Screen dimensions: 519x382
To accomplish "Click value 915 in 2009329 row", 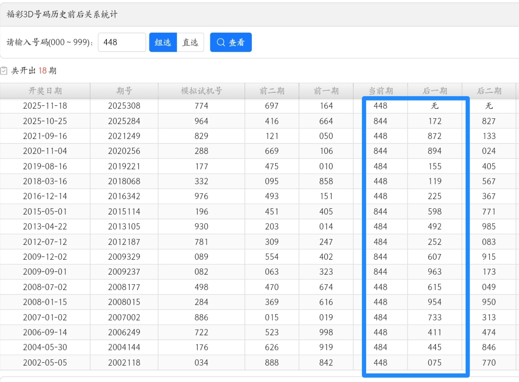I will (x=489, y=257).
